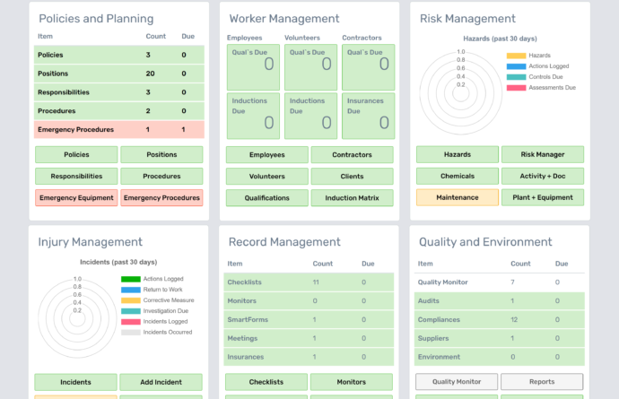The width and height of the screenshot is (619, 399).
Task: Open the Maintenance button
Action: tap(457, 197)
